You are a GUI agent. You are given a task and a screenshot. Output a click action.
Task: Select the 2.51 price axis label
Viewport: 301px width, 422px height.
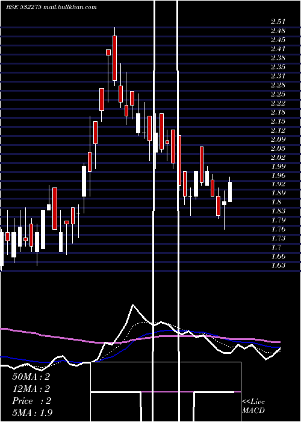(278, 22)
